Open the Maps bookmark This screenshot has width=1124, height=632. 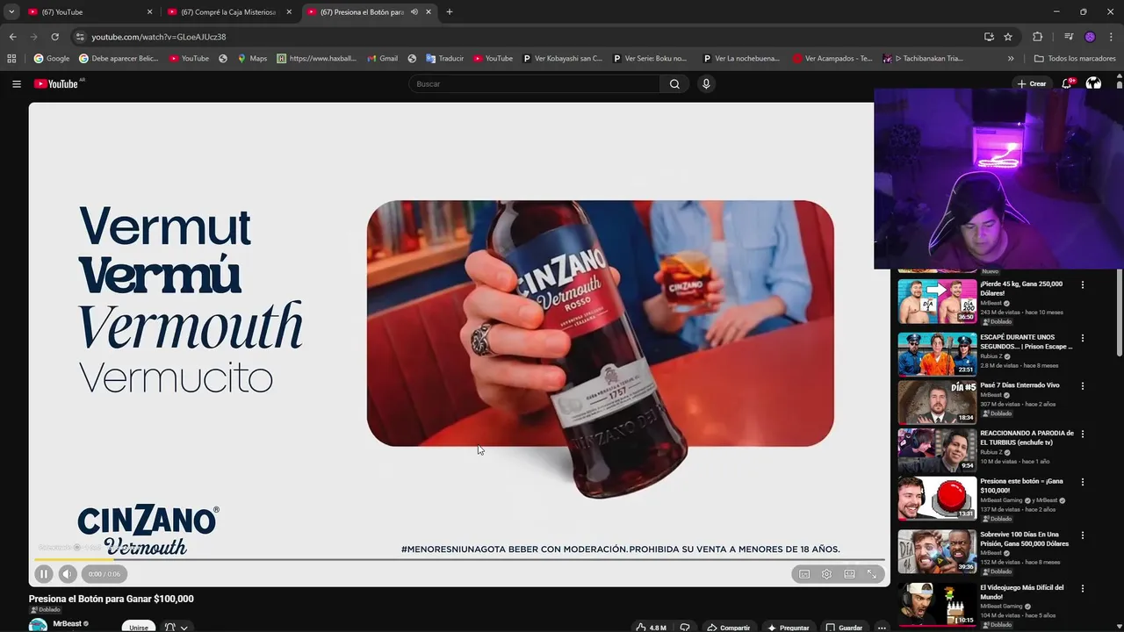tap(252, 59)
